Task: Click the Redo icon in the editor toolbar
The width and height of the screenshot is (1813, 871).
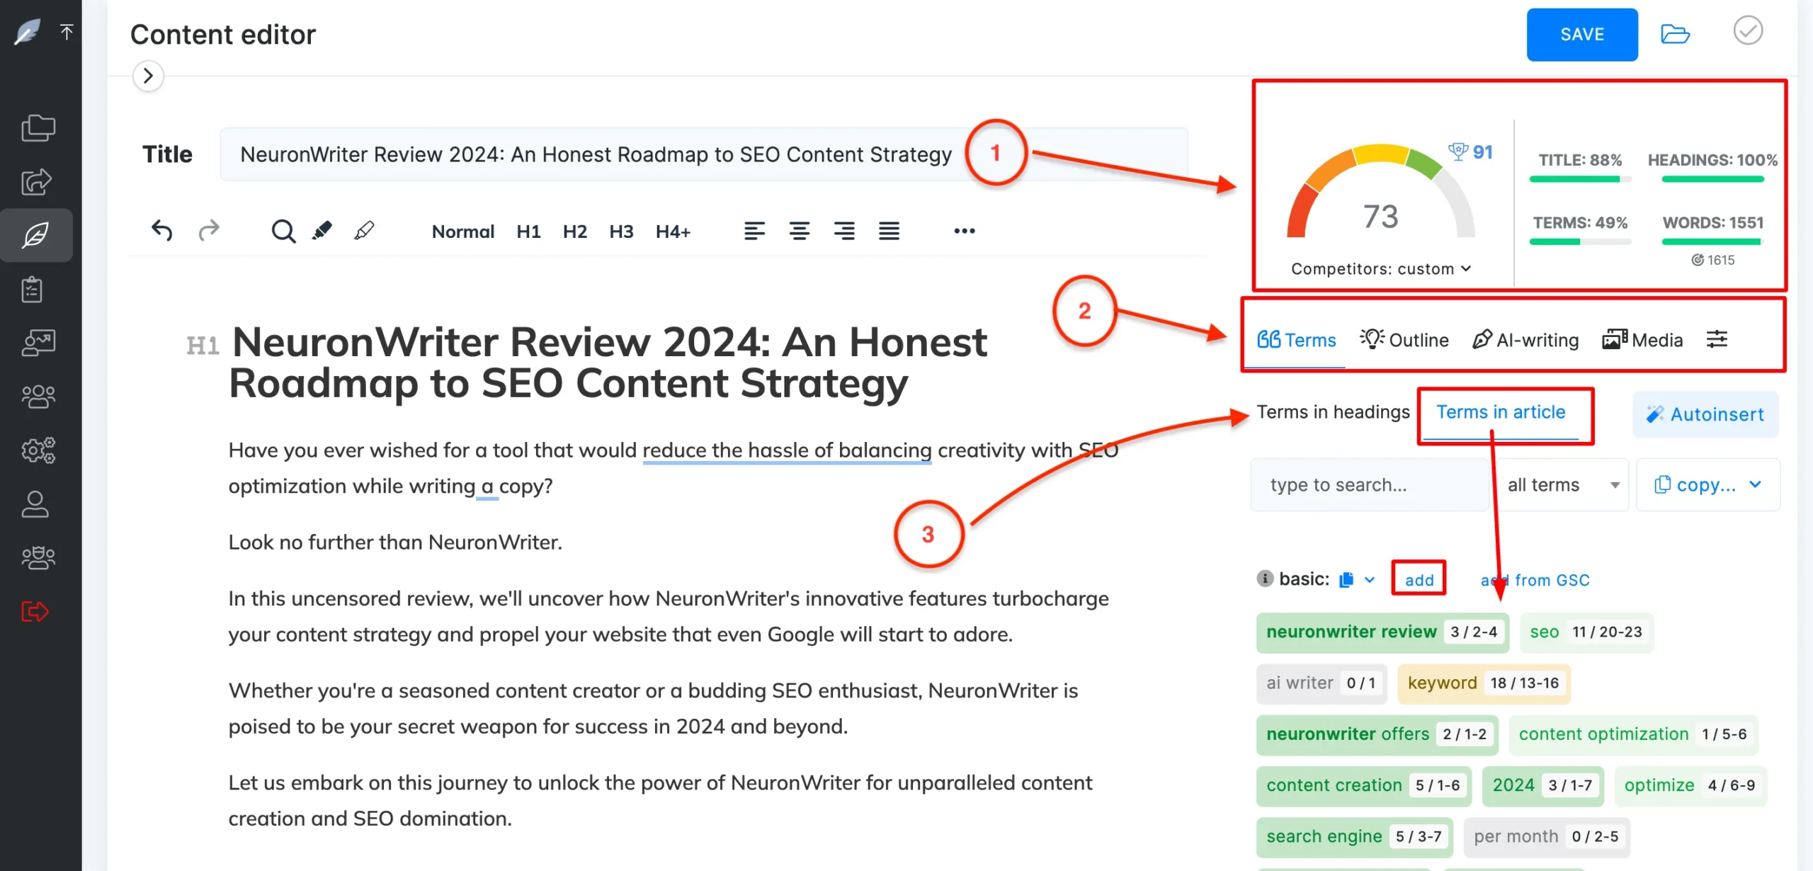Action: point(209,230)
